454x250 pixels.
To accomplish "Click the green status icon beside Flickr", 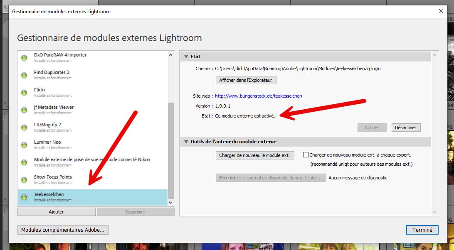I will [24, 92].
